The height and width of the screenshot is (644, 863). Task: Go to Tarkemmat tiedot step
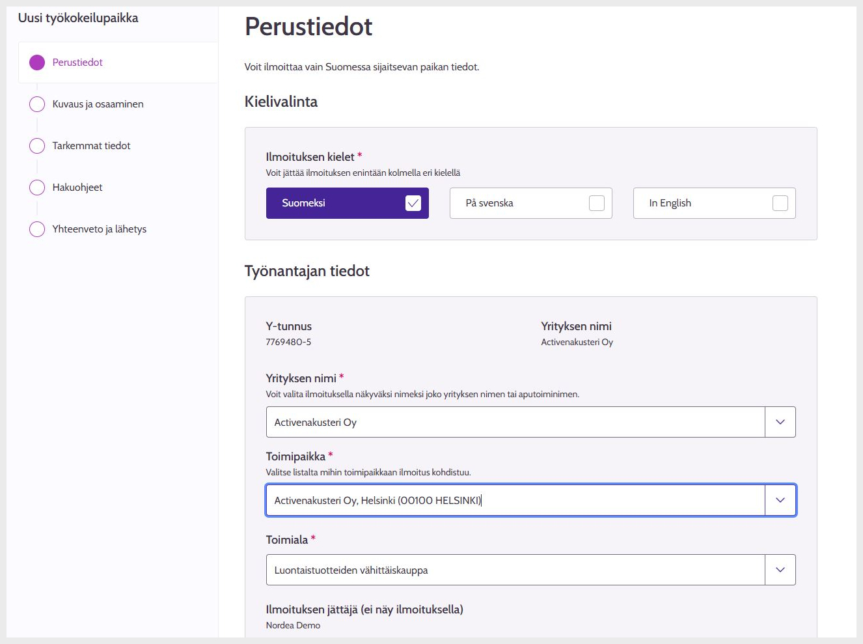tap(91, 146)
